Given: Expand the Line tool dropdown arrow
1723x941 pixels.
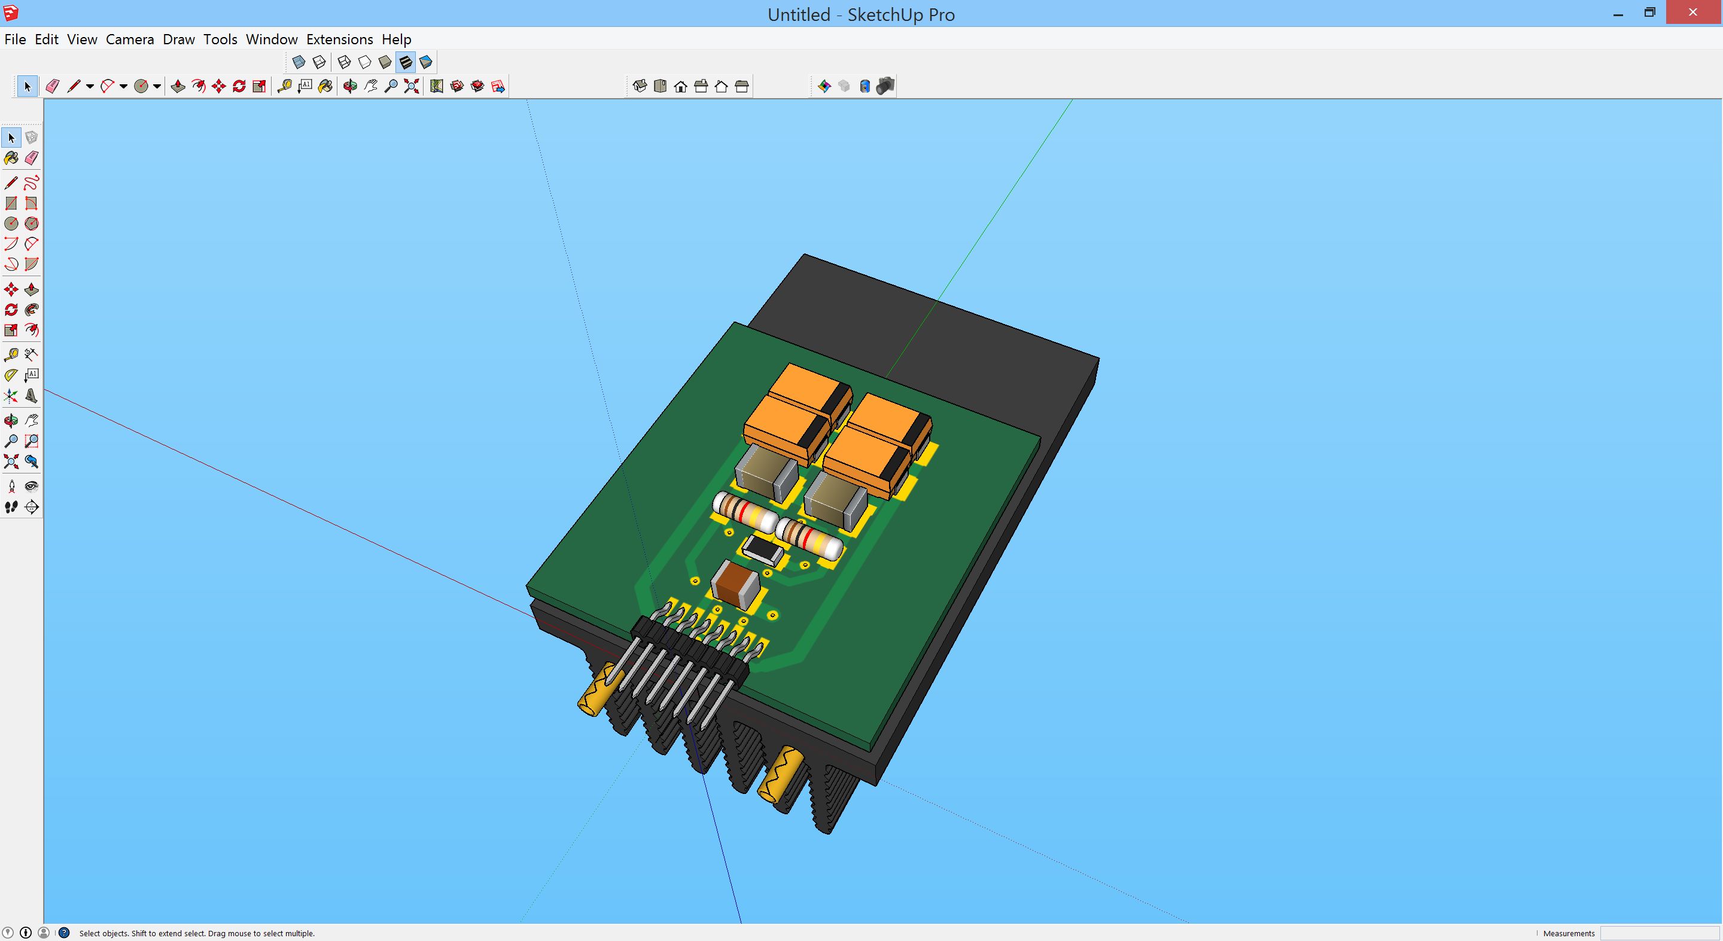Looking at the screenshot, I should 90,86.
